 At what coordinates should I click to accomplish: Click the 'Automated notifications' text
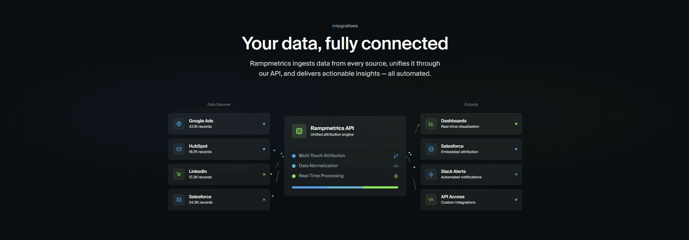461,177
